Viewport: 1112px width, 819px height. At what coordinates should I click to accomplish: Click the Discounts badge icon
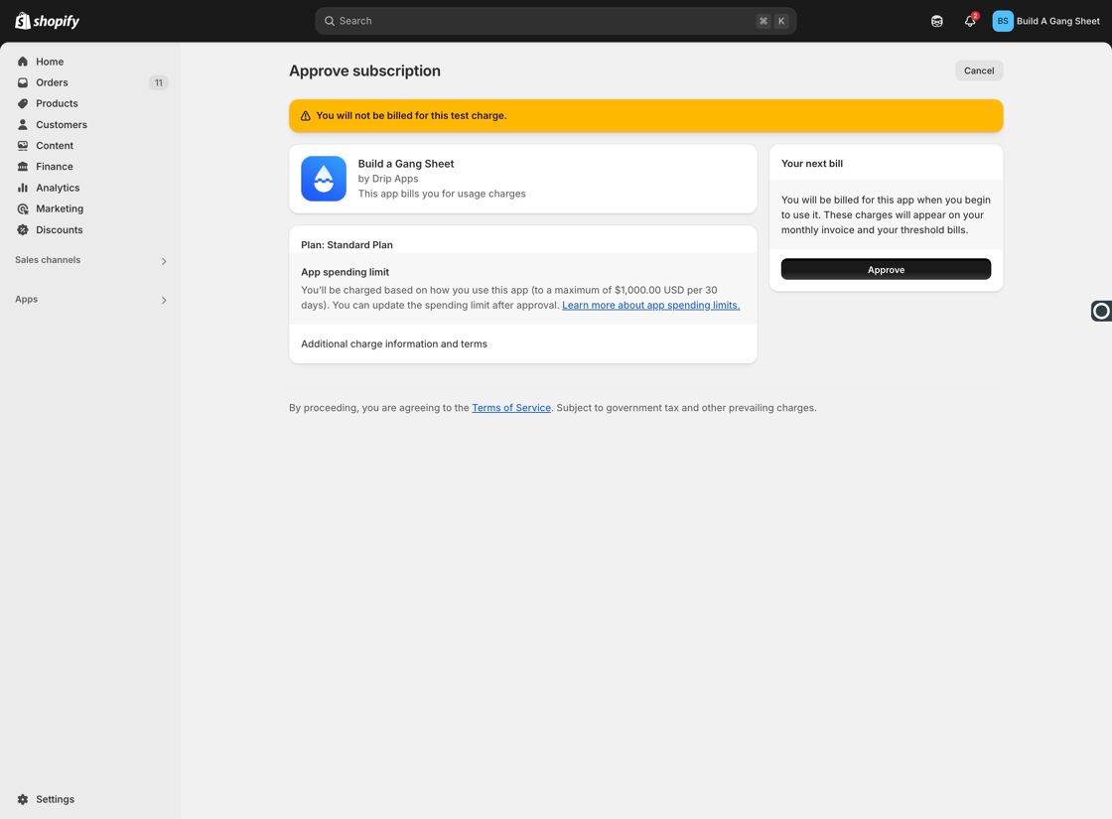(x=23, y=229)
